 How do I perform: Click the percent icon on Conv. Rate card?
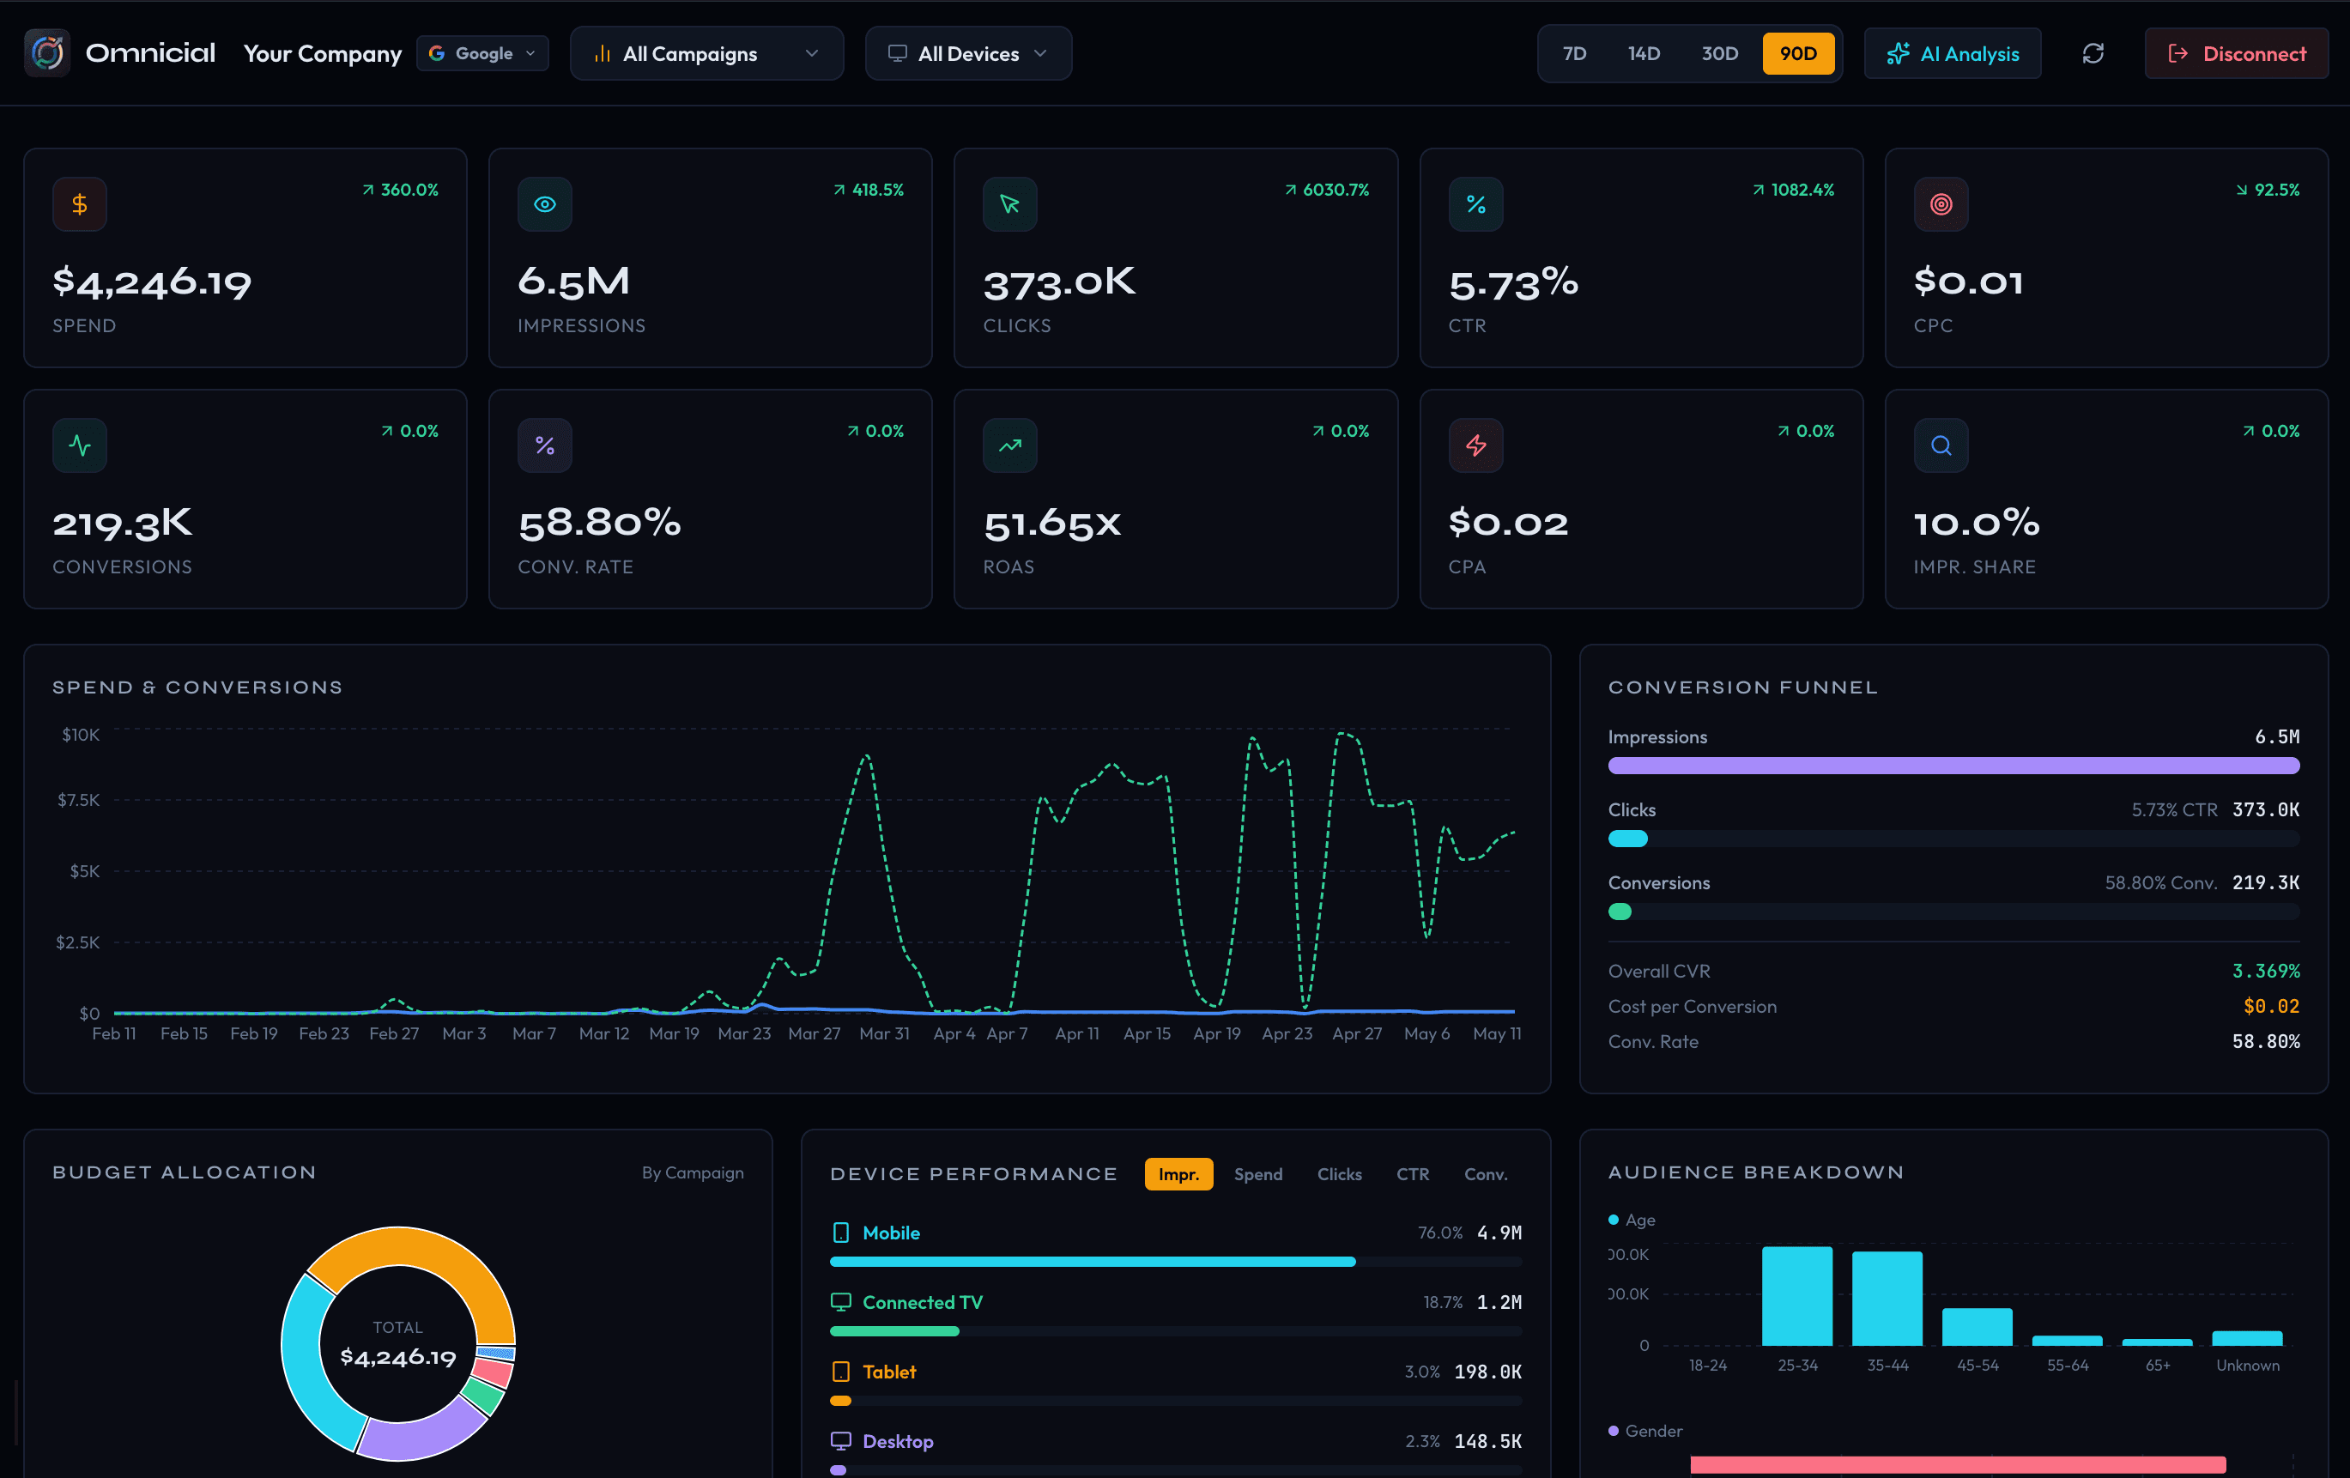[544, 445]
